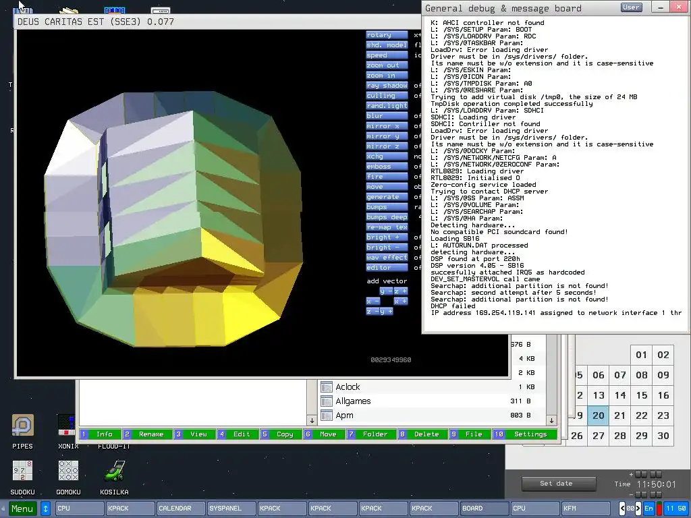
Task: Click the red CPU load indicator in tray
Action: click(x=659, y=509)
